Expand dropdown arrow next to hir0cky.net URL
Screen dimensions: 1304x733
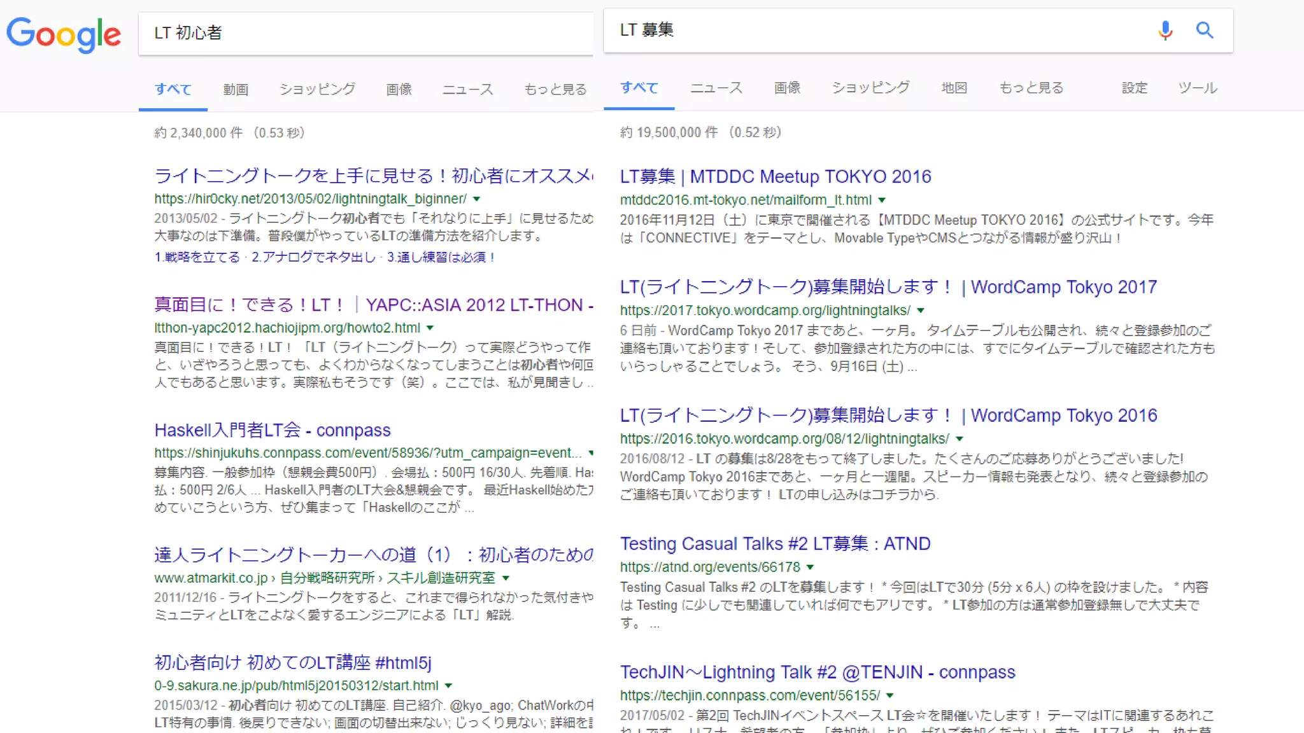(x=476, y=199)
